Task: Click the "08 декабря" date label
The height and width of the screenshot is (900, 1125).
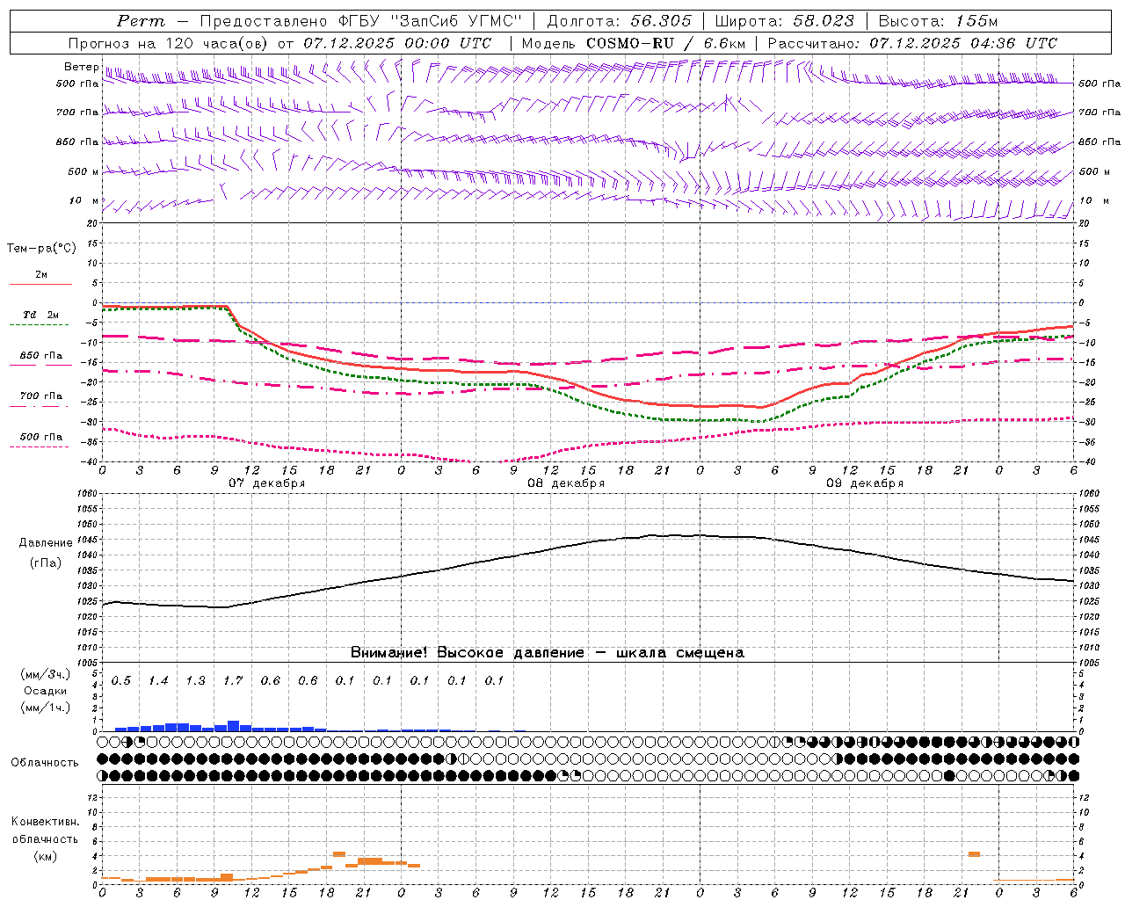Action: 566,483
